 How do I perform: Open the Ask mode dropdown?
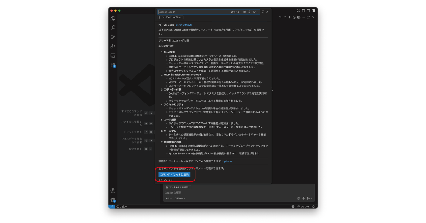pos(169,198)
